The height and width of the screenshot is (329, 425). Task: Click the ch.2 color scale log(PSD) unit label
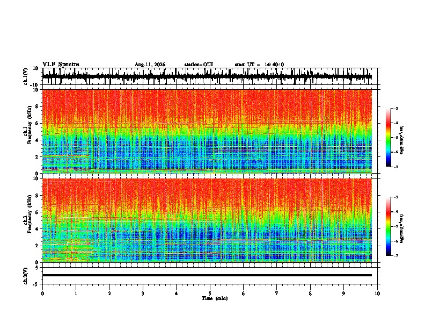pos(402,228)
